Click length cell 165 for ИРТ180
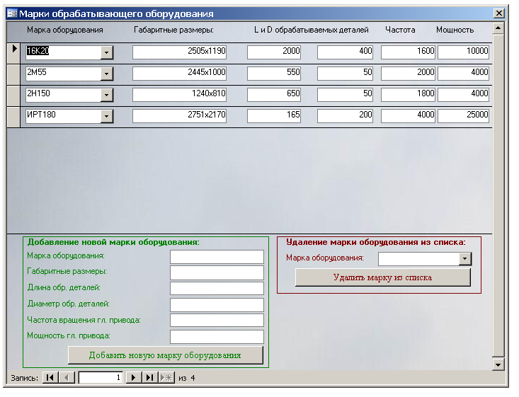 [274, 116]
